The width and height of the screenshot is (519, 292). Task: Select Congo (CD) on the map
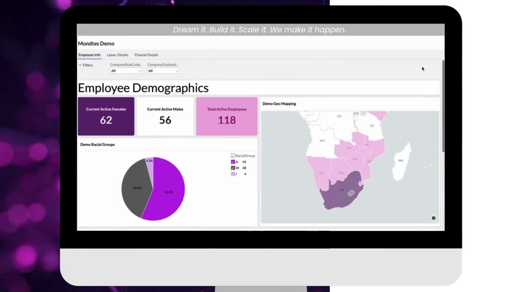coord(339,116)
